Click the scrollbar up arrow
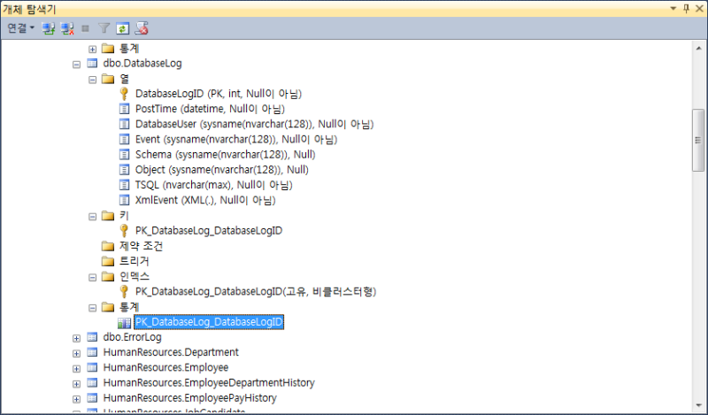The height and width of the screenshot is (415, 708). [x=698, y=48]
